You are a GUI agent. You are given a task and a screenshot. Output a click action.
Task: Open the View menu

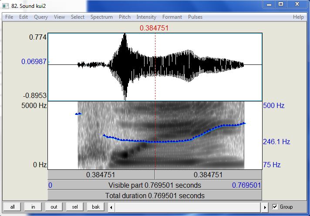[x=59, y=17]
